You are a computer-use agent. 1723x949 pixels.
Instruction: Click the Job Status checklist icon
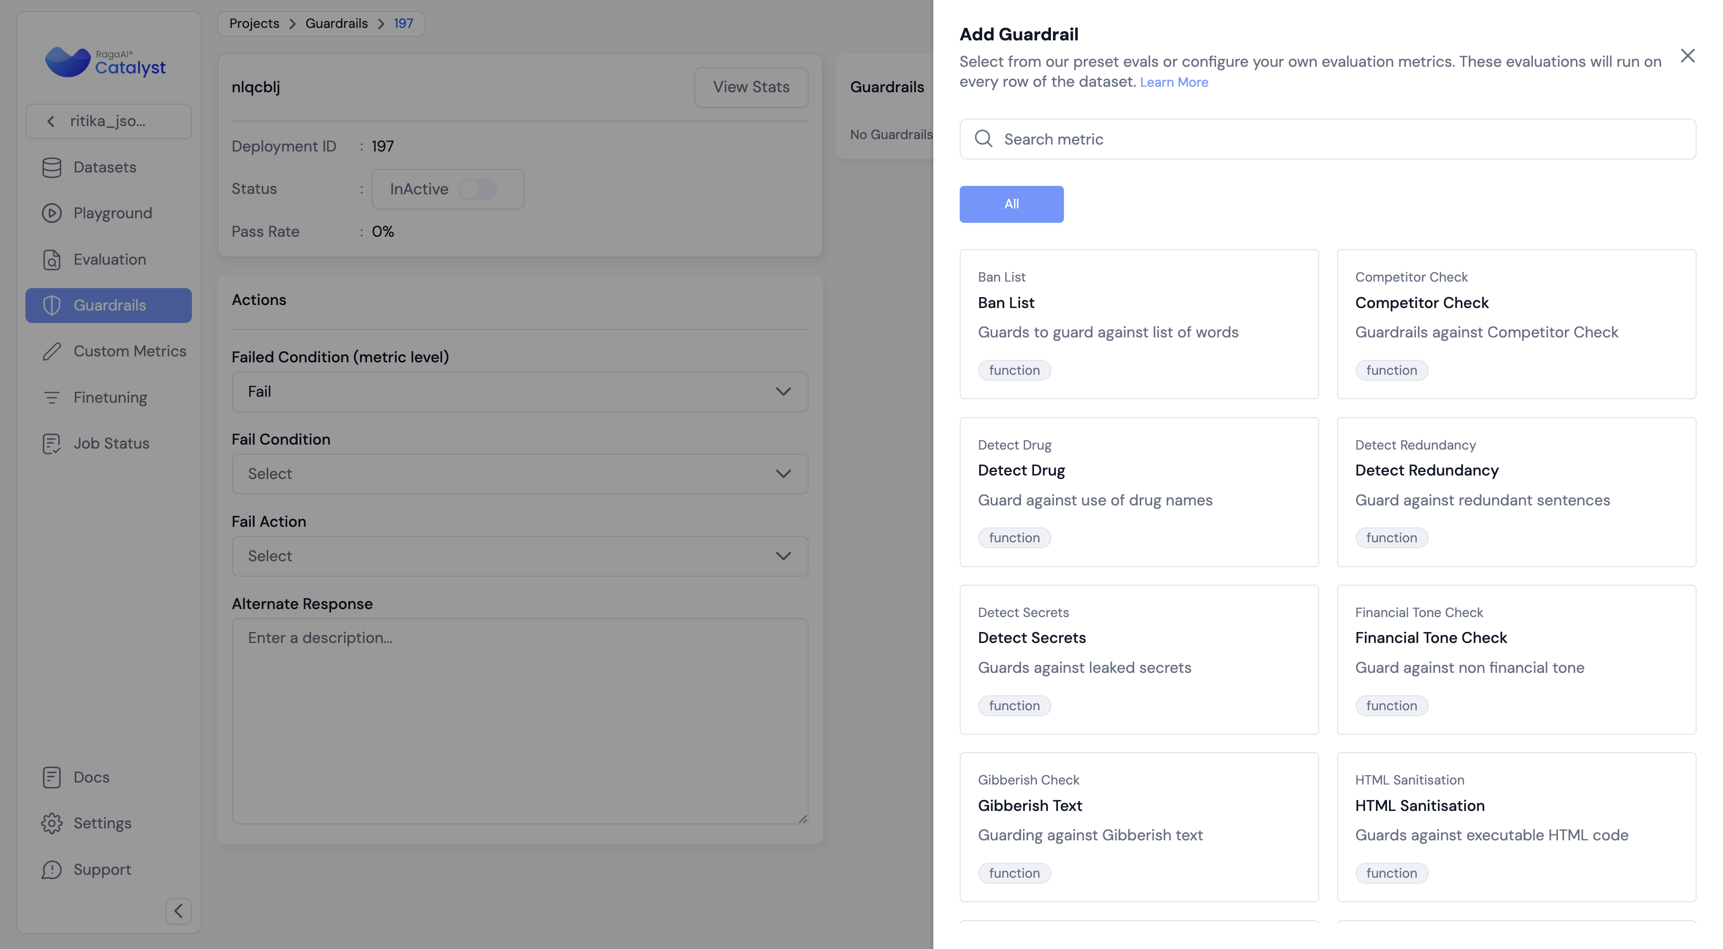point(51,444)
